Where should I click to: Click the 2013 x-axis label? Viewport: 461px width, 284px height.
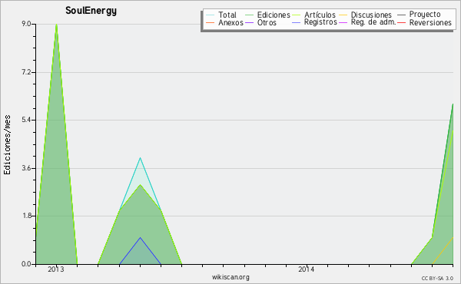coord(56,269)
